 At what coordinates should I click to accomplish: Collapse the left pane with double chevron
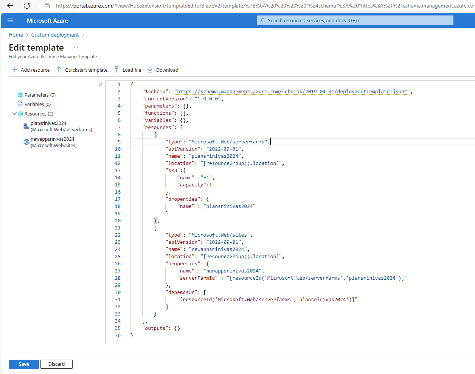tap(100, 85)
